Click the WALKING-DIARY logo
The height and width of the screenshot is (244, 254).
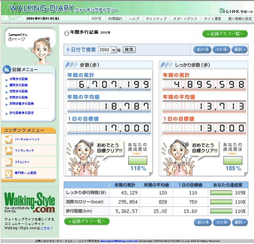pyautogui.click(x=63, y=8)
